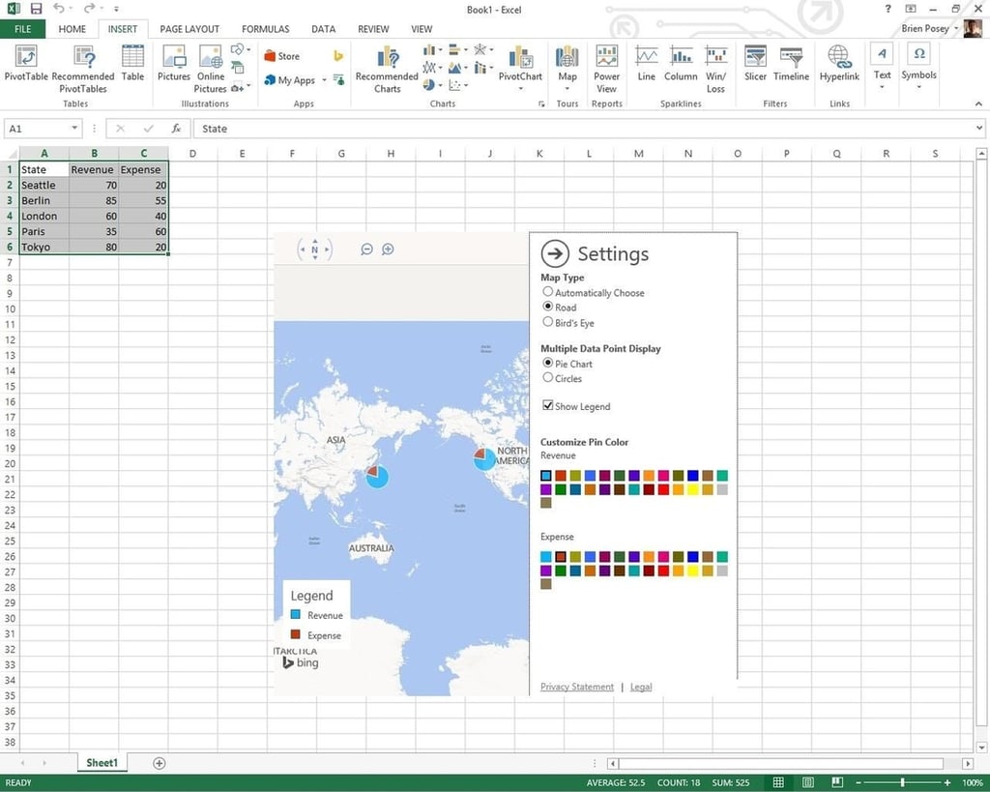The width and height of the screenshot is (990, 792).
Task: Choose Circles data point display
Action: pos(548,377)
